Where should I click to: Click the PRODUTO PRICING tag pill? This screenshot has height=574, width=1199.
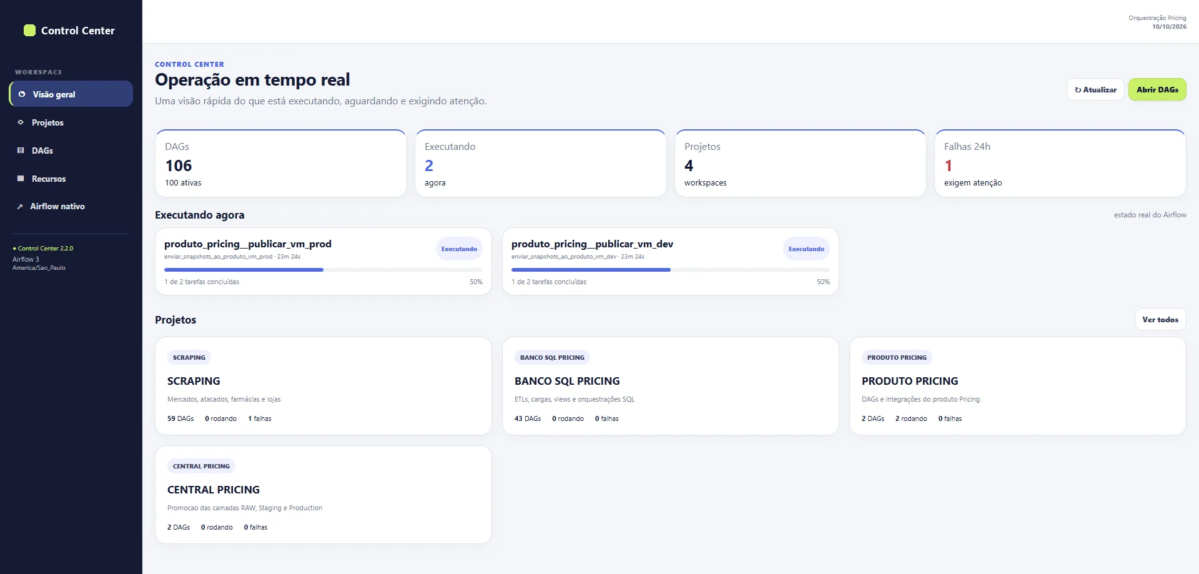pyautogui.click(x=897, y=358)
